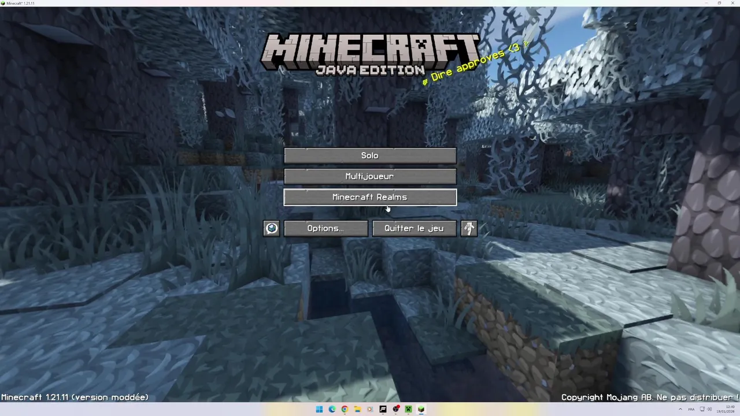
Task: Open Minecraft Realms
Action: click(370, 197)
